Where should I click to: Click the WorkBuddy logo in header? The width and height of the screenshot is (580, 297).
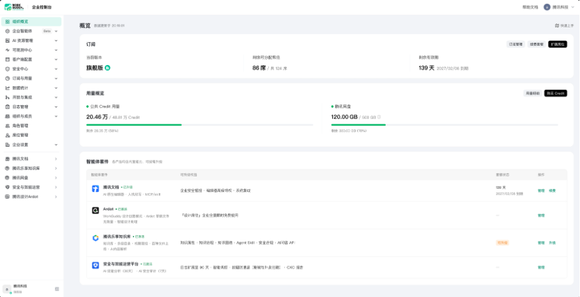[x=13, y=6]
